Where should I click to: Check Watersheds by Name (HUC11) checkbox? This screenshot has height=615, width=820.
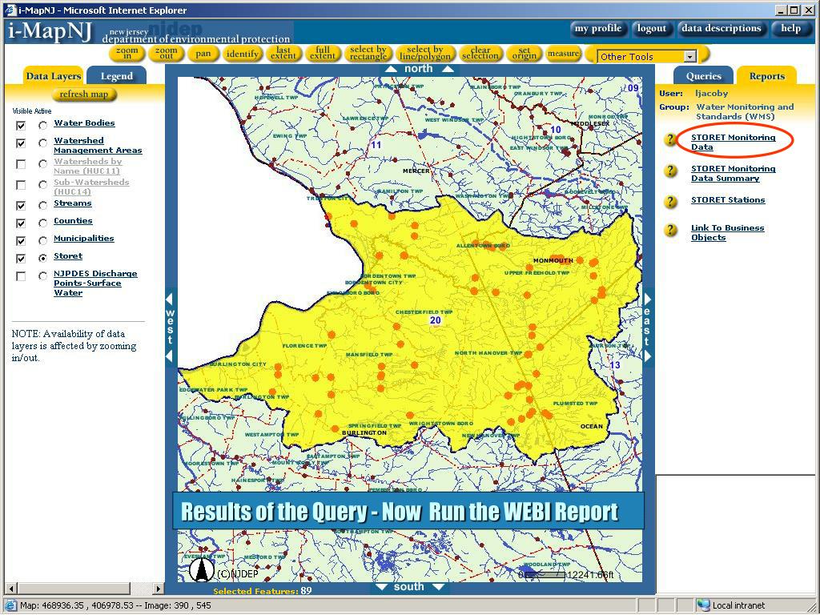[x=21, y=164]
